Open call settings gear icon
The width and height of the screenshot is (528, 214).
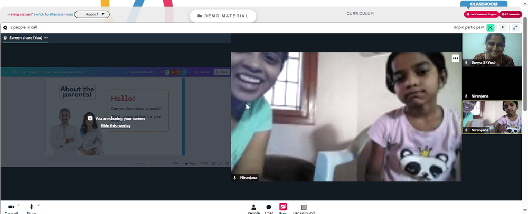[5, 27]
